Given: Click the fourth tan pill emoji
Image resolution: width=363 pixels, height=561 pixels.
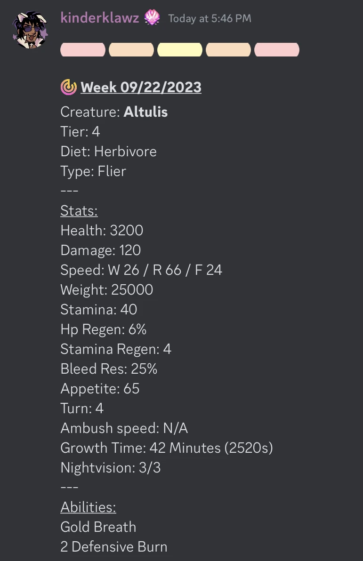Looking at the screenshot, I should (x=228, y=49).
